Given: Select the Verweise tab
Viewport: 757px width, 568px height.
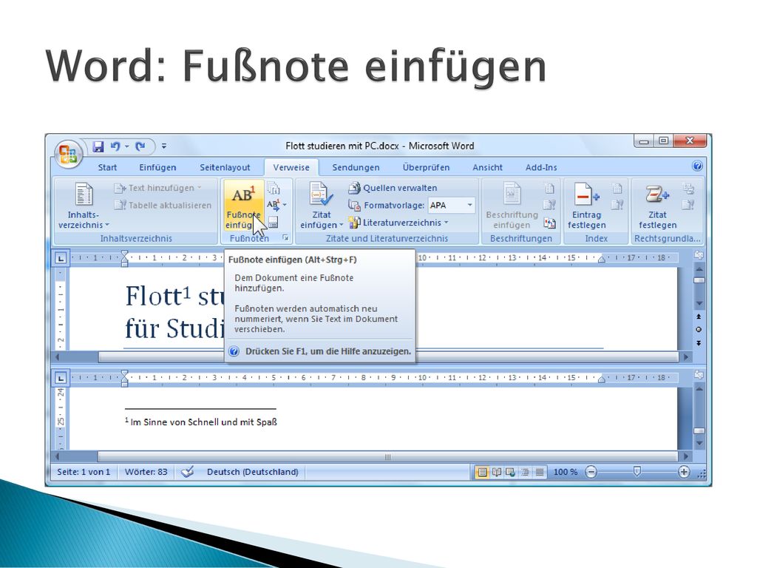Looking at the screenshot, I should click(291, 168).
